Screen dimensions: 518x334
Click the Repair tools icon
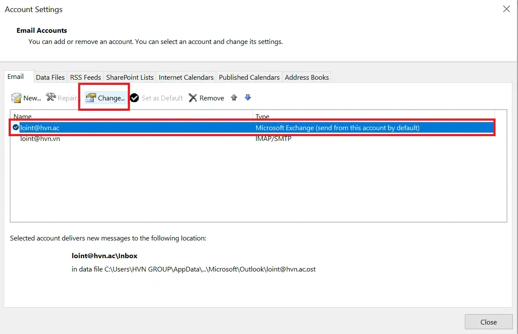point(51,97)
